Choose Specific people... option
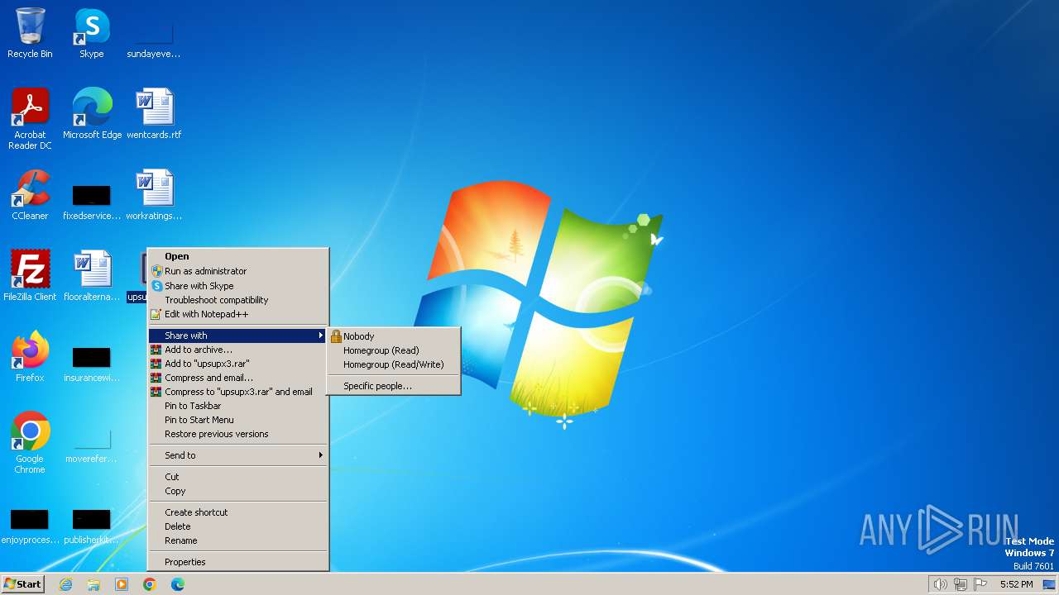 (x=394, y=386)
